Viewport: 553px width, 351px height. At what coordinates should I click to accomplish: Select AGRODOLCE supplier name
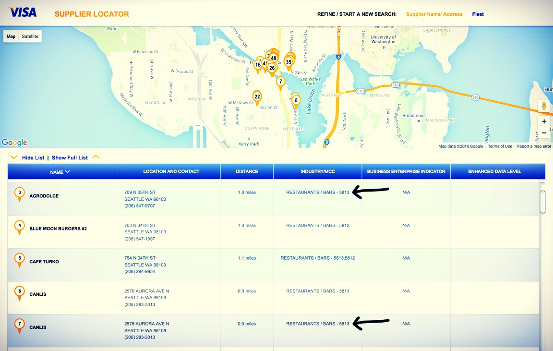[x=44, y=196]
